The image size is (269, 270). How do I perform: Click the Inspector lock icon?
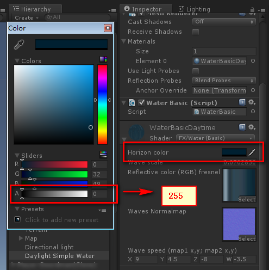(x=252, y=9)
